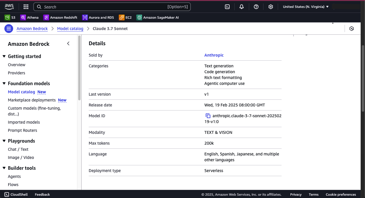
Task: Open the Image / Video playground
Action: coord(21,157)
